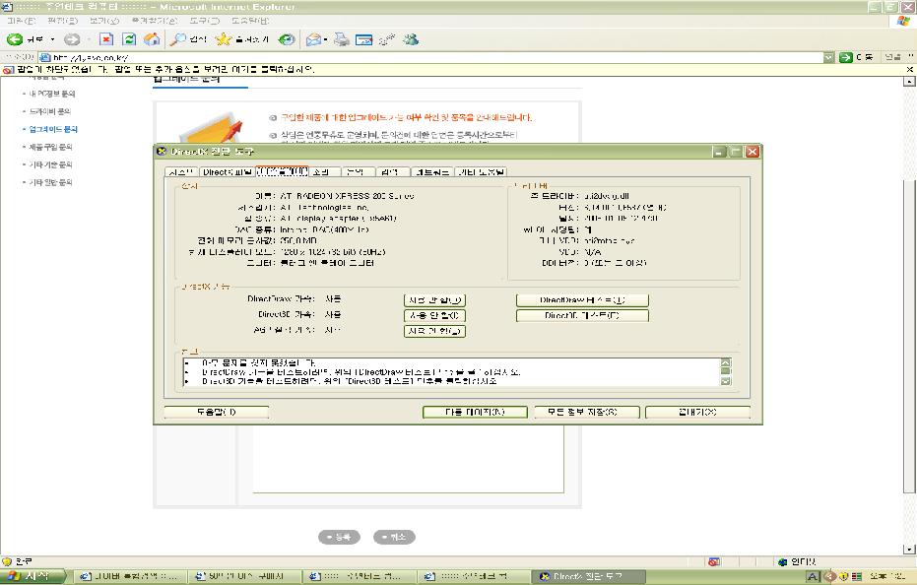917x585 pixels.
Task: Switch to the 입력 tab
Action: 392,172
